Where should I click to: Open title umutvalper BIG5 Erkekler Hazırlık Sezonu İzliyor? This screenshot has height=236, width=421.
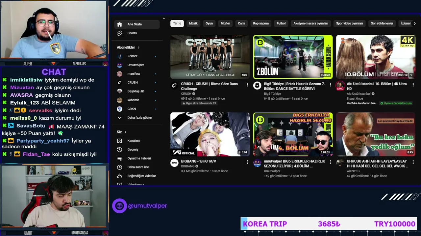point(294,164)
